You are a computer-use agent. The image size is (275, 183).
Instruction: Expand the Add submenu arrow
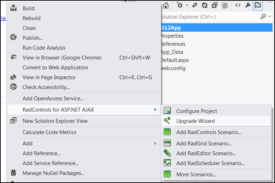(155, 144)
